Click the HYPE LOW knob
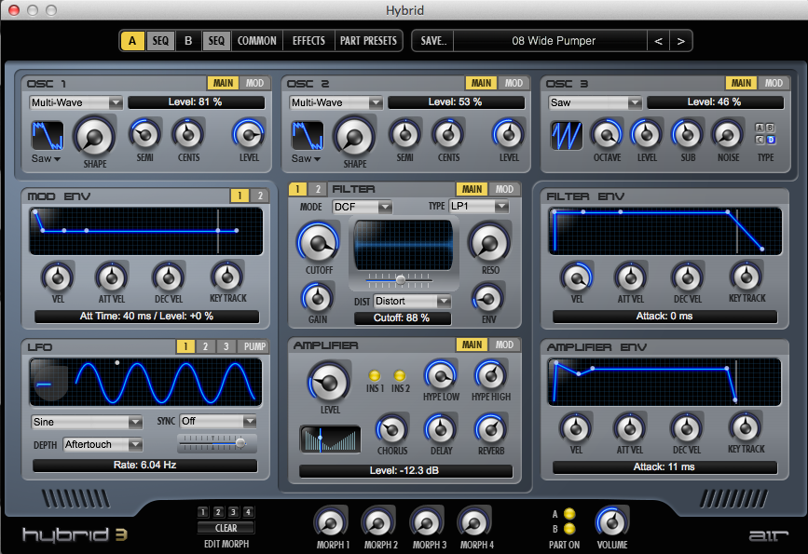This screenshot has width=808, height=554. pyautogui.click(x=441, y=375)
